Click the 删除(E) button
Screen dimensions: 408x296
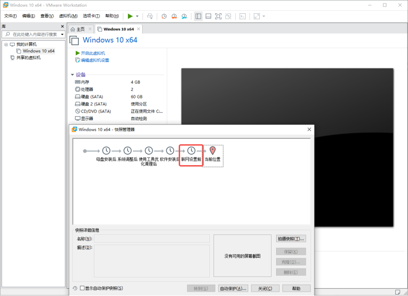[291, 272]
